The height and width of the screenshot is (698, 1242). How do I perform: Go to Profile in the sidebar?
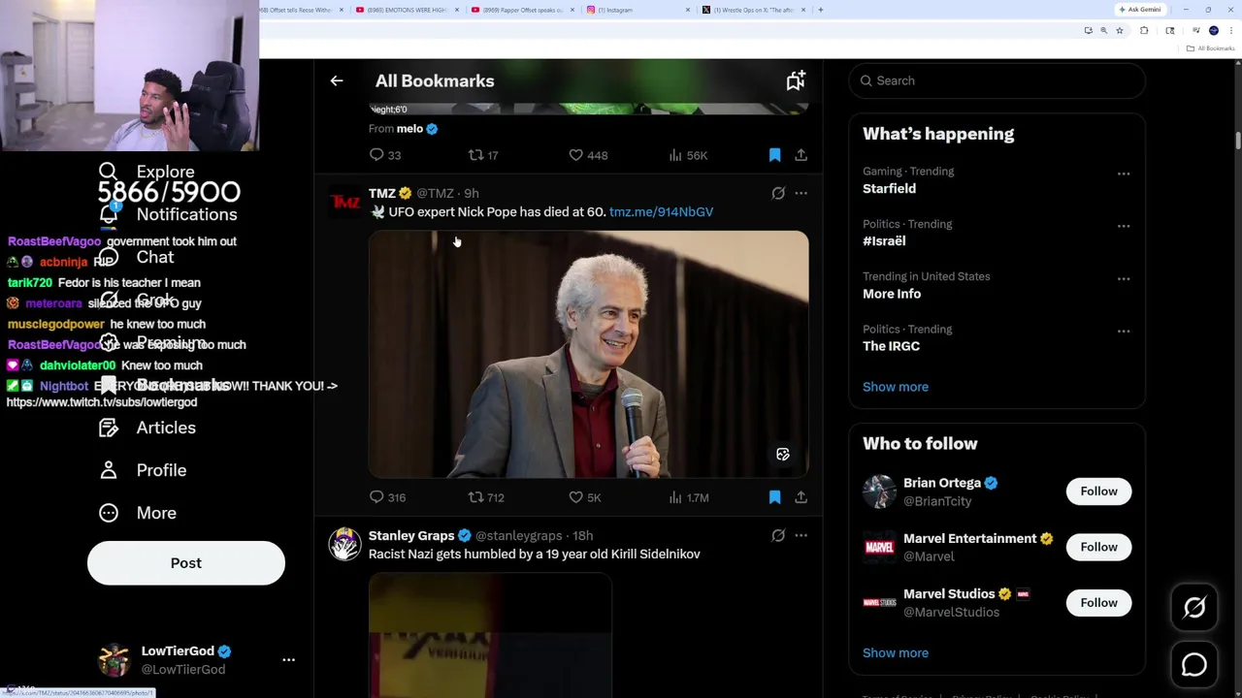[x=143, y=470]
